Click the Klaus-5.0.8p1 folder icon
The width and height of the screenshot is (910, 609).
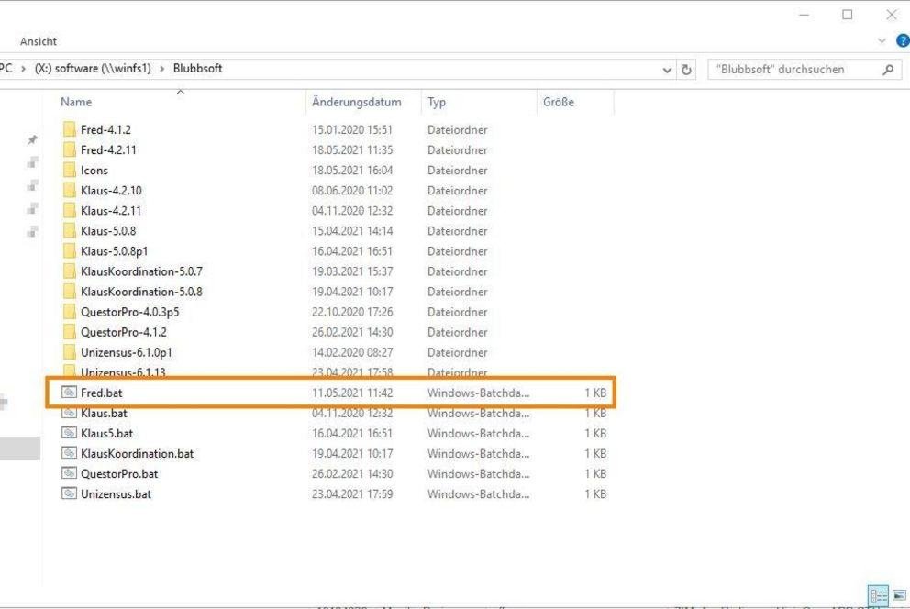point(69,251)
